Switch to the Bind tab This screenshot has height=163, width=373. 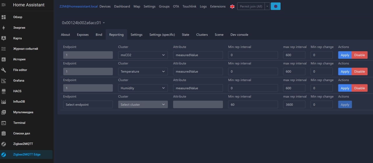[x=99, y=35]
